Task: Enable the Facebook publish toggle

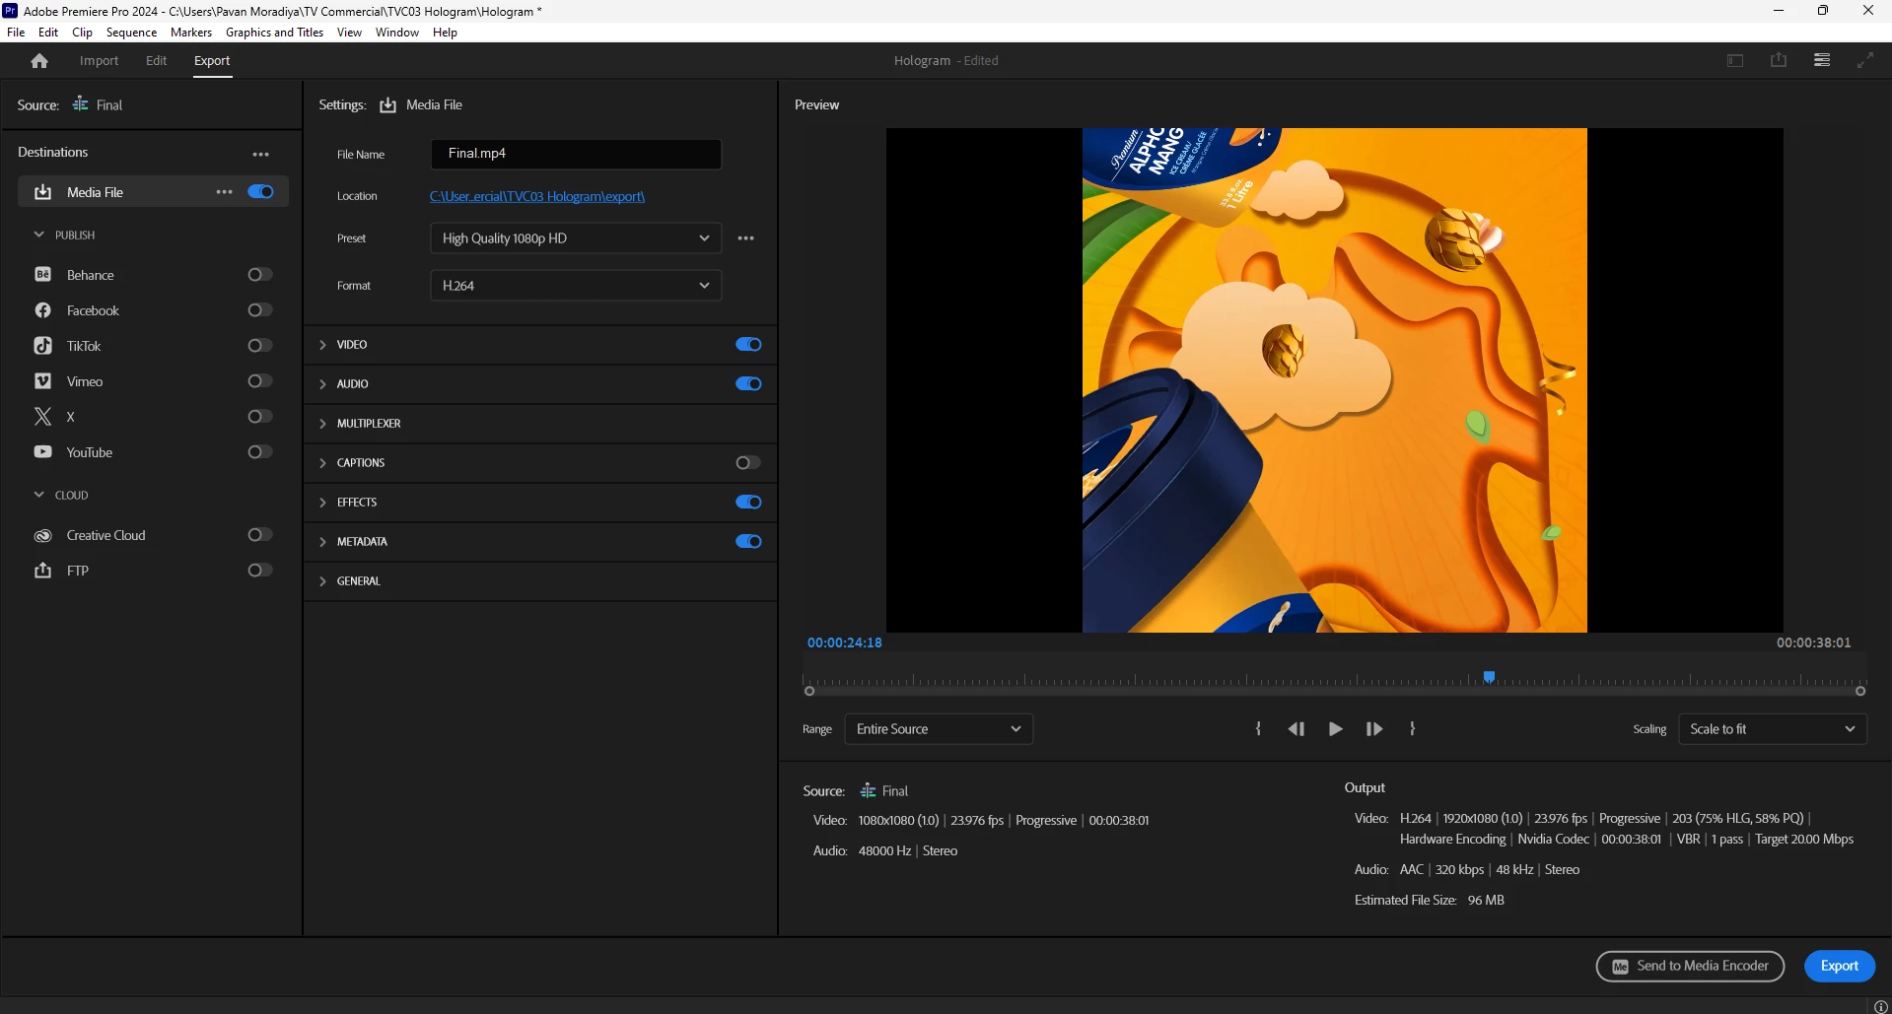Action: tap(260, 310)
